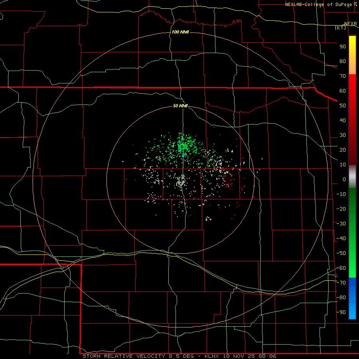Click the Storm Relative Velocity caption text
Viewport: 359px width, 359px height.
[x=179, y=356]
